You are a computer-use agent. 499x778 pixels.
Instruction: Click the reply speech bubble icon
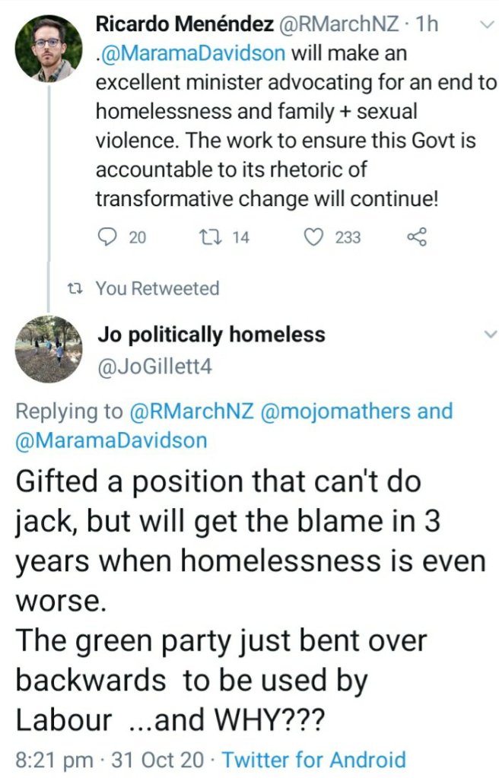(106, 237)
